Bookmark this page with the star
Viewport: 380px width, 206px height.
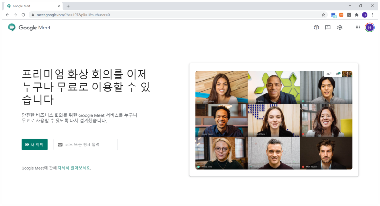tap(323, 15)
